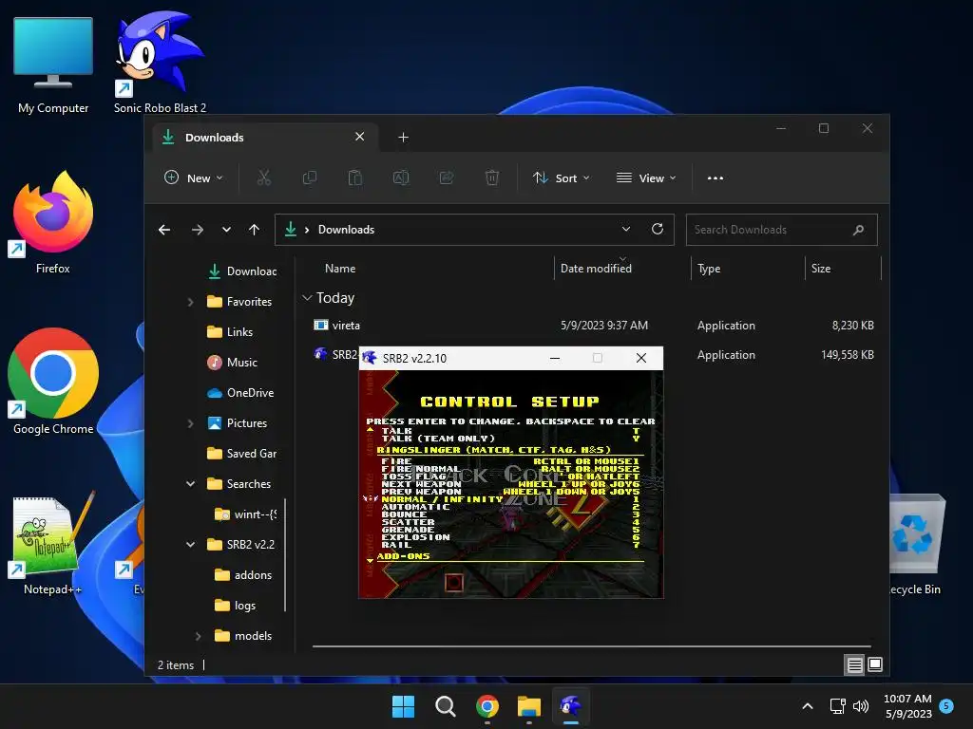This screenshot has width=973, height=729.
Task: Close the Downloads tab
Action: (x=359, y=137)
